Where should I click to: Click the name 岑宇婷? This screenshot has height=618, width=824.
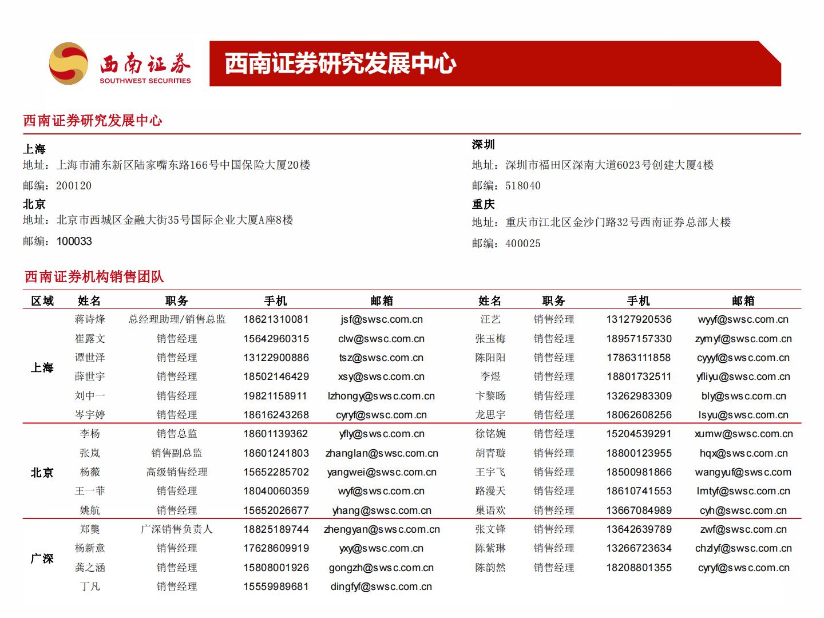90,415
